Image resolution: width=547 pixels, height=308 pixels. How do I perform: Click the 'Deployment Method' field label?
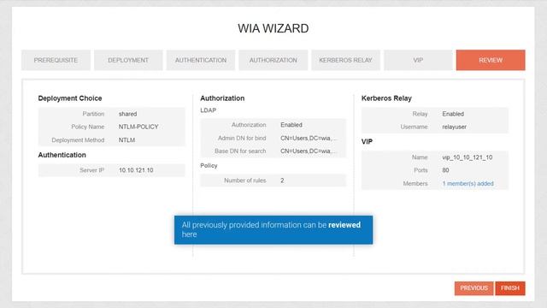pos(78,140)
